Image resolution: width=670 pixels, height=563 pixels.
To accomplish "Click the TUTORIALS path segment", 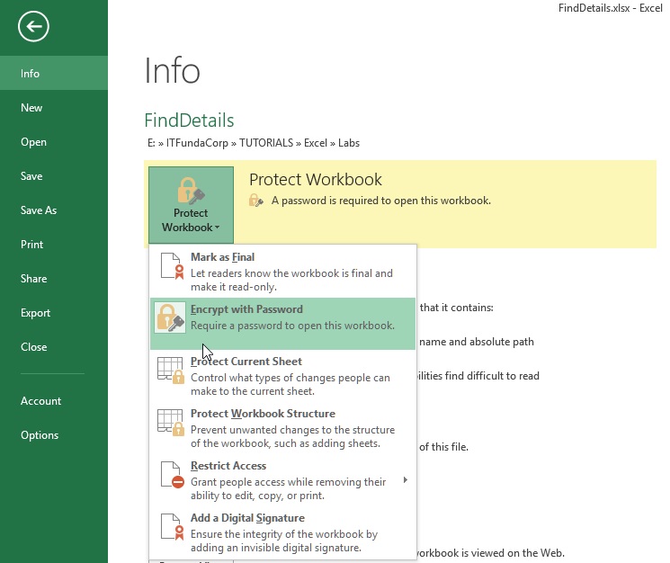I will pos(266,143).
